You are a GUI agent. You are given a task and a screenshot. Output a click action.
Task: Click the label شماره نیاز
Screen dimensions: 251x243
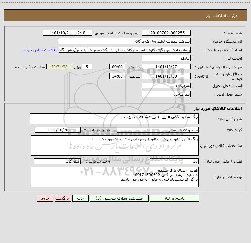[x=233, y=33]
